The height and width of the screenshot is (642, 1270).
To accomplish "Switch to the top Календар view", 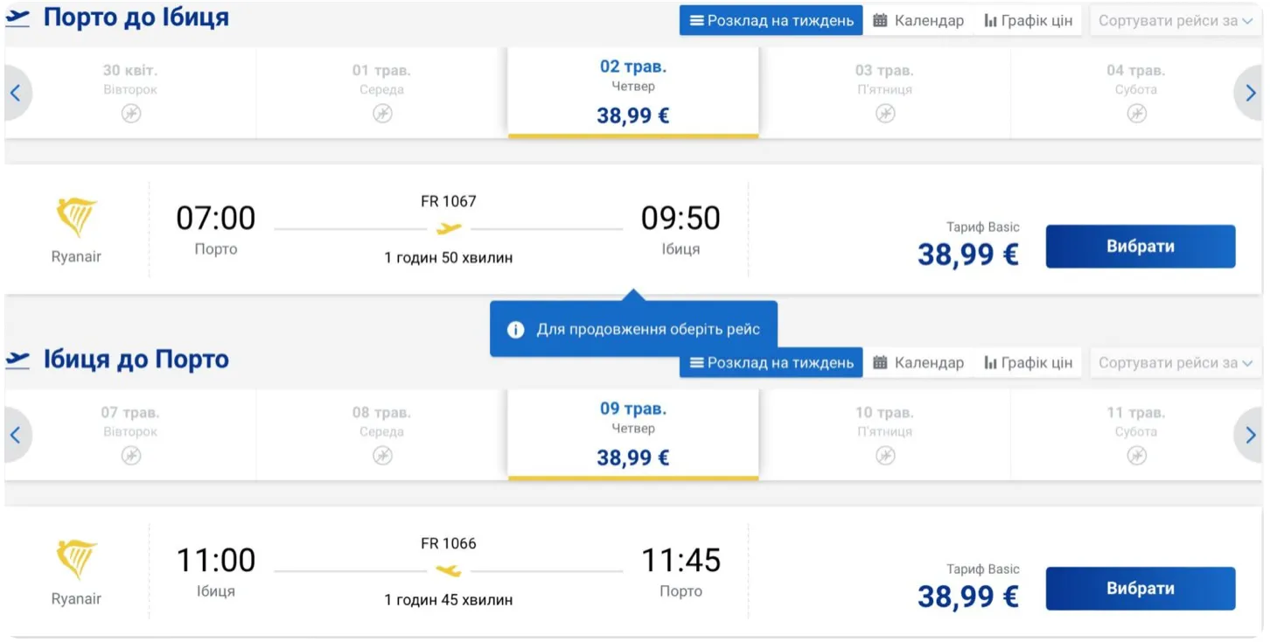I will [x=918, y=21].
